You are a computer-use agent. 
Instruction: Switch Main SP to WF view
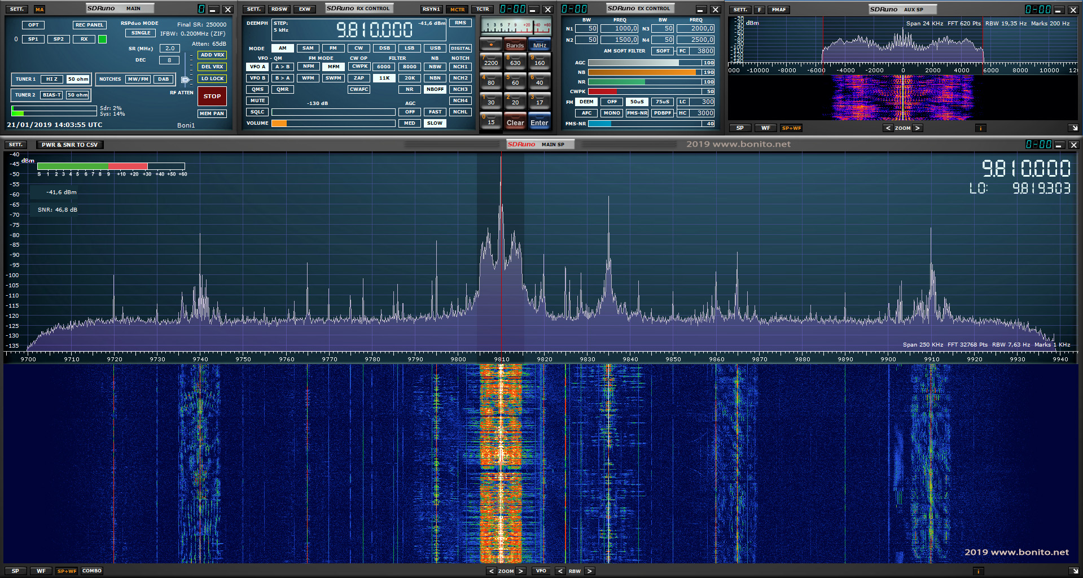41,571
